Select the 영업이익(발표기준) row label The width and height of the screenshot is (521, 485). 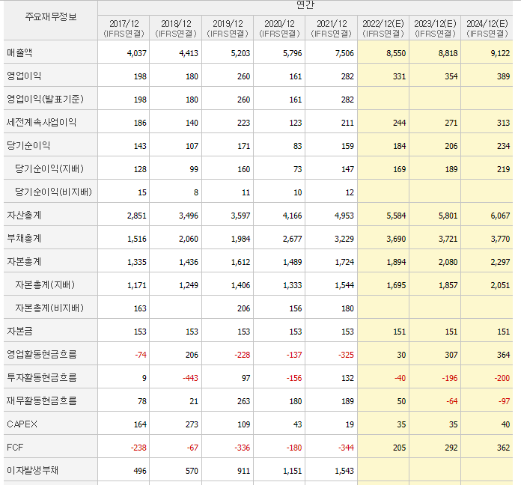45,100
